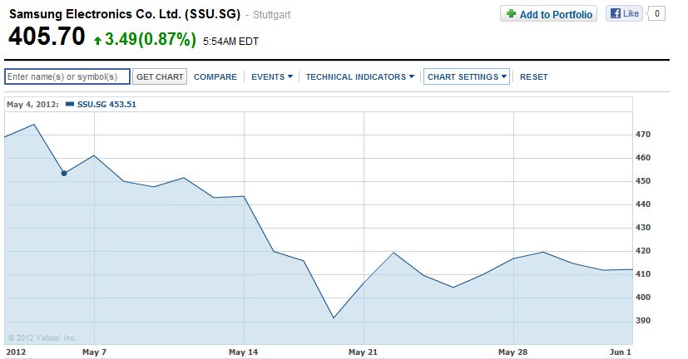Screen dimensions: 688x359
Task: Open the Events dropdown menu
Action: (271, 76)
